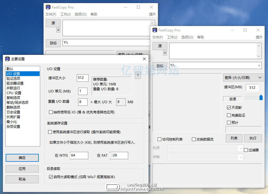Click 提升 in front FastCopy window menu bar
Image resolution: width=268 pixels, height=194 pixels.
259,37
